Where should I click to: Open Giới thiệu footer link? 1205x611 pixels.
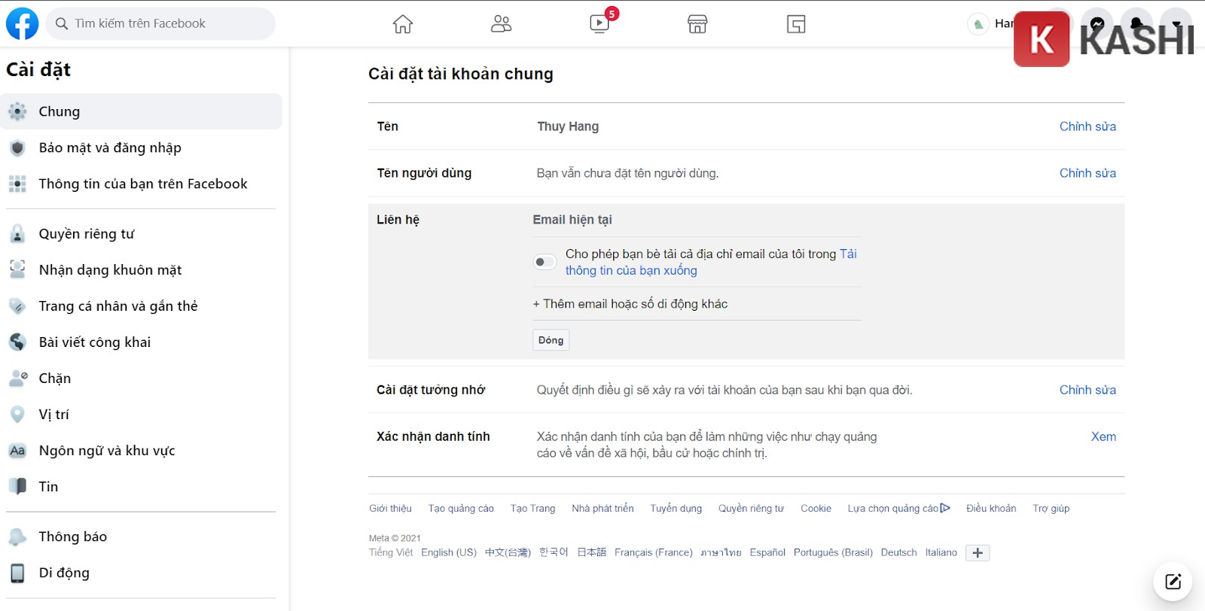coord(390,509)
